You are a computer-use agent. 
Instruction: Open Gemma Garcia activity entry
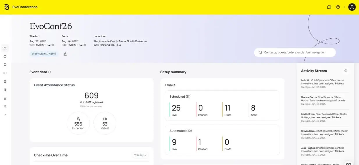point(325,100)
